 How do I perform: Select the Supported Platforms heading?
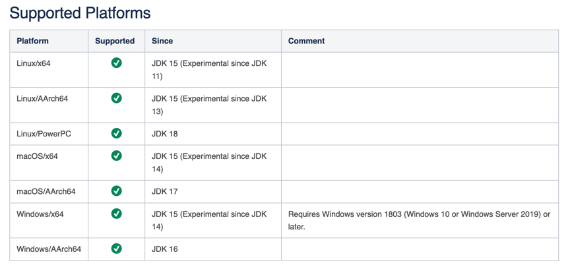click(80, 13)
